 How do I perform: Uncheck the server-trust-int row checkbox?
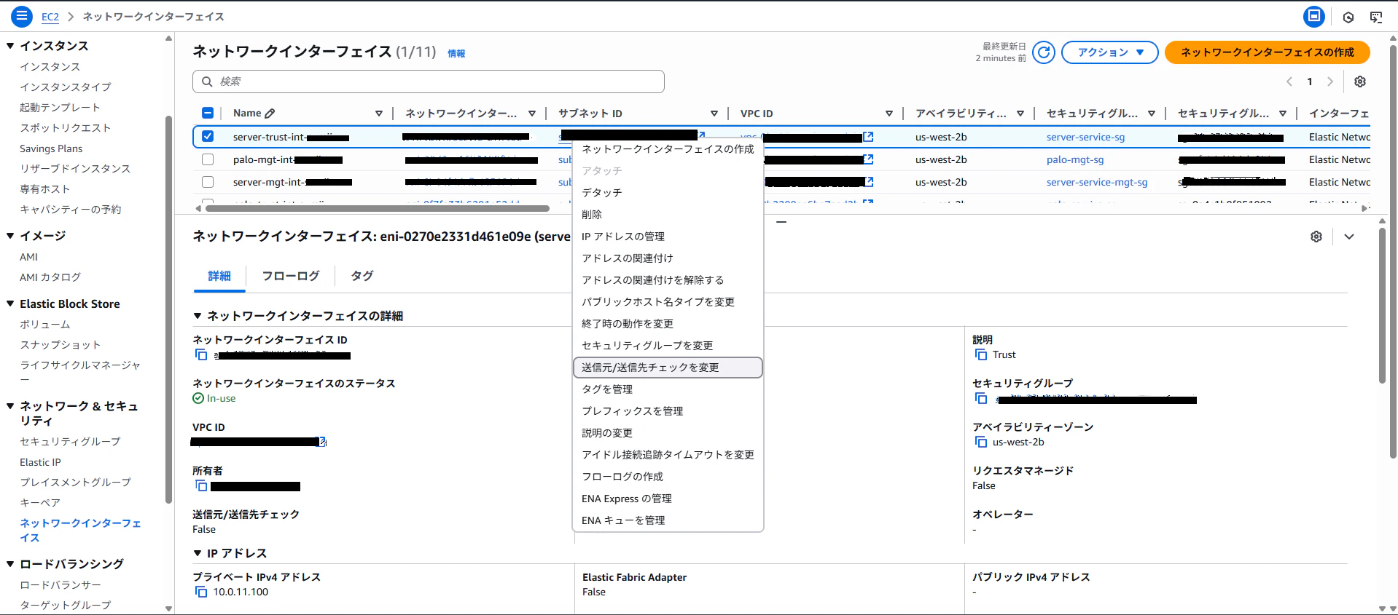(208, 136)
